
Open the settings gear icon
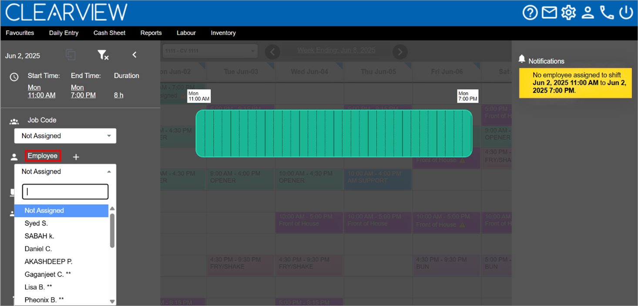pos(568,13)
